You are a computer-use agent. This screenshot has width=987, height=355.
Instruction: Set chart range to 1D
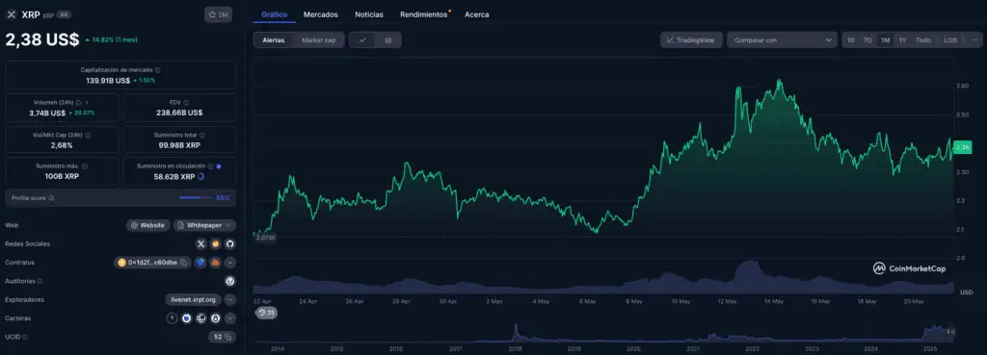pyautogui.click(x=851, y=40)
